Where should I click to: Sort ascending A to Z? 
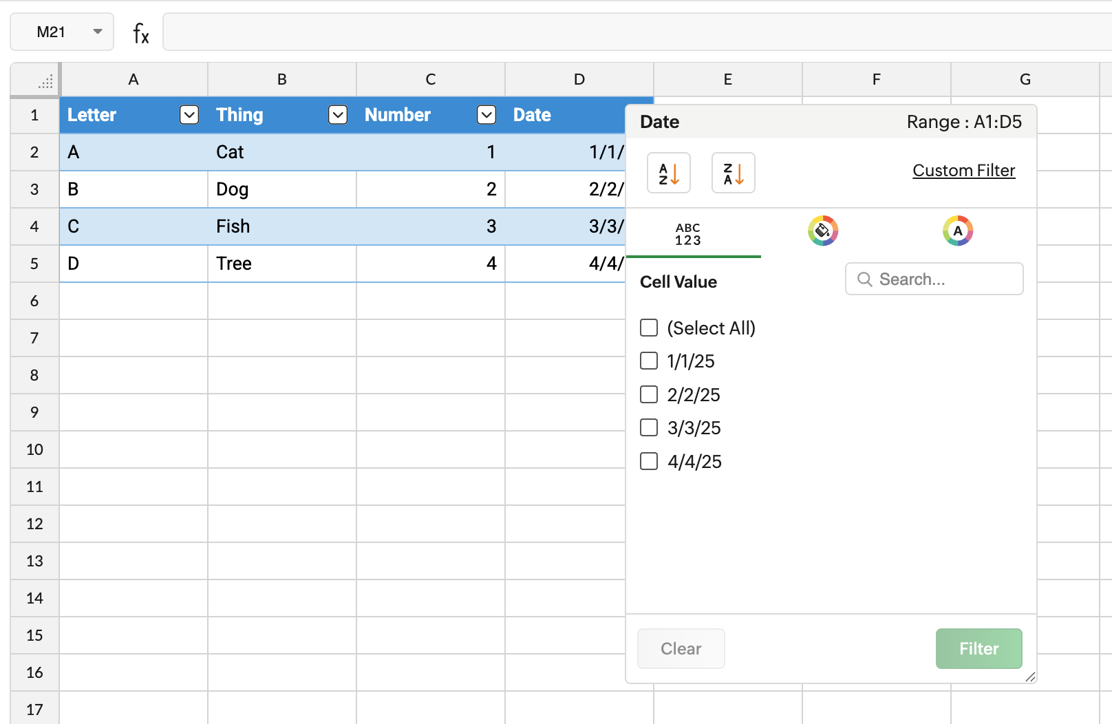point(668,173)
